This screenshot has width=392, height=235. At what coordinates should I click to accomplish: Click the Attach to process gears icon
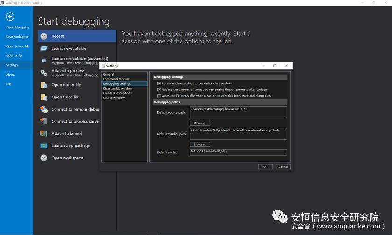[44, 72]
